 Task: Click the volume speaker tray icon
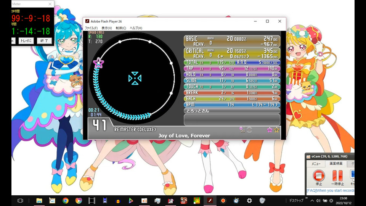click(318, 201)
